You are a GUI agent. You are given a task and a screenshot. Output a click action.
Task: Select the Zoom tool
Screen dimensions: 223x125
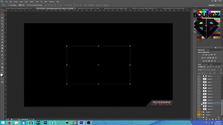pos(2,70)
